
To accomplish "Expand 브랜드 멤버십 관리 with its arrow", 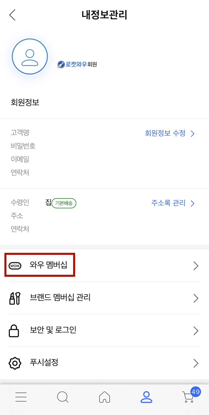I will [196, 298].
